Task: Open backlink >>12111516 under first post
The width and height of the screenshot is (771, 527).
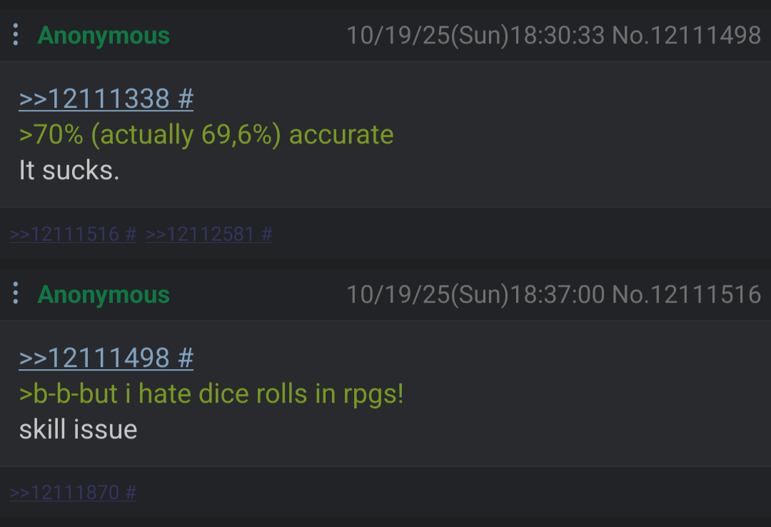Action: coord(64,234)
